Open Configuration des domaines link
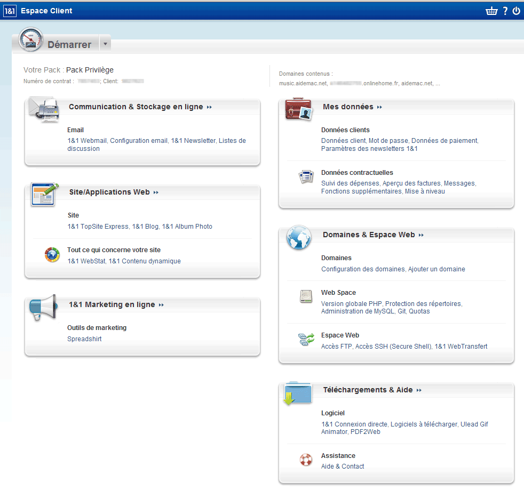 tap(363, 269)
